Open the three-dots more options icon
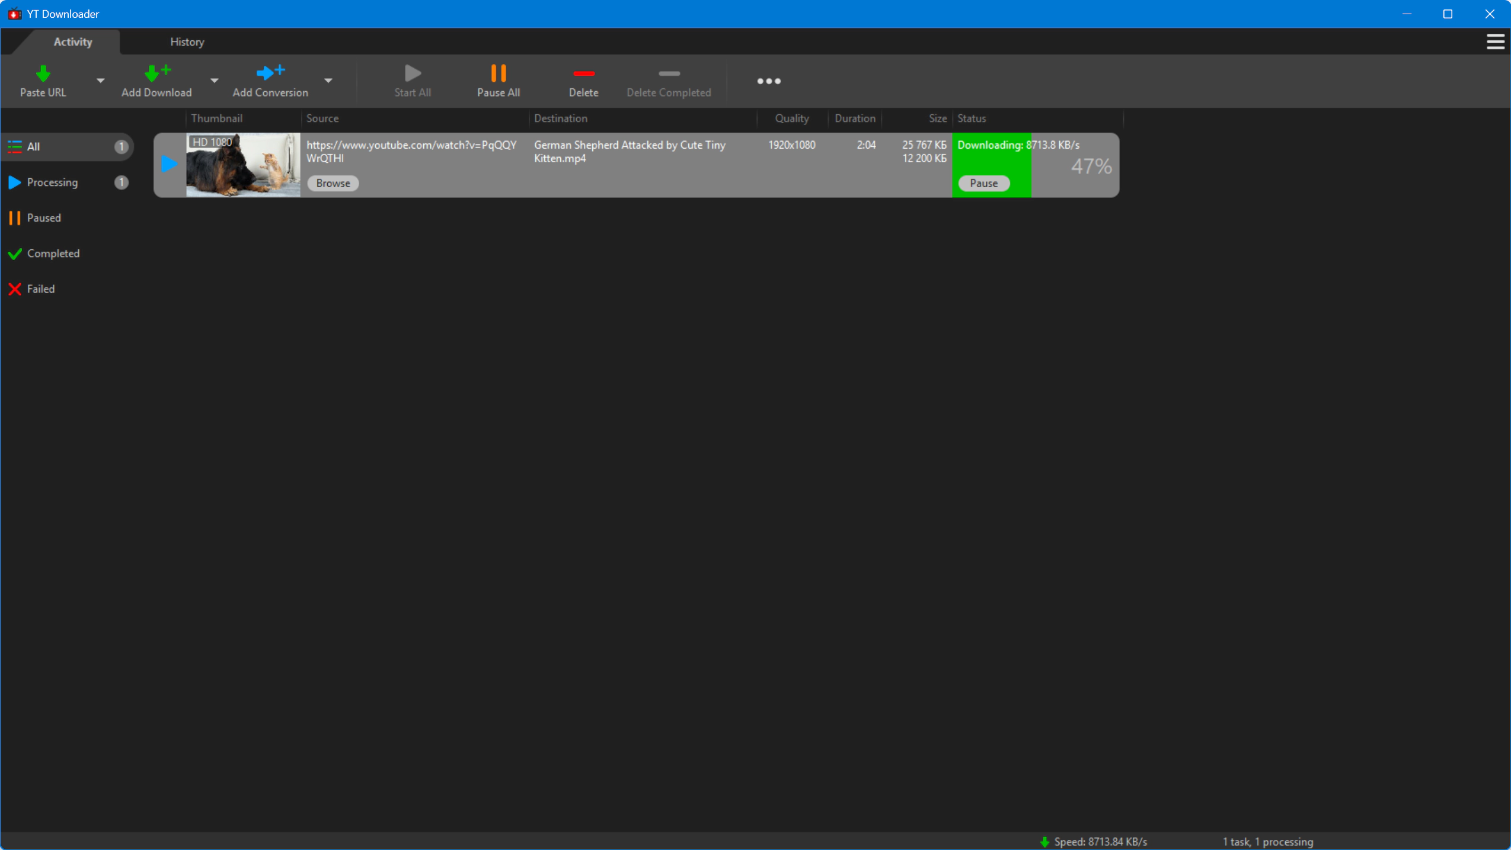Image resolution: width=1511 pixels, height=850 pixels. (768, 81)
